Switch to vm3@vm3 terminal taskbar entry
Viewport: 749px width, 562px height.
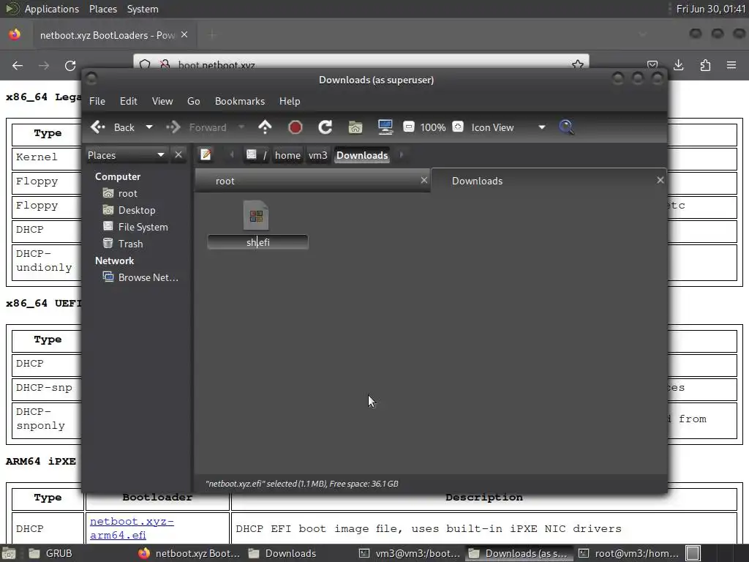click(410, 553)
